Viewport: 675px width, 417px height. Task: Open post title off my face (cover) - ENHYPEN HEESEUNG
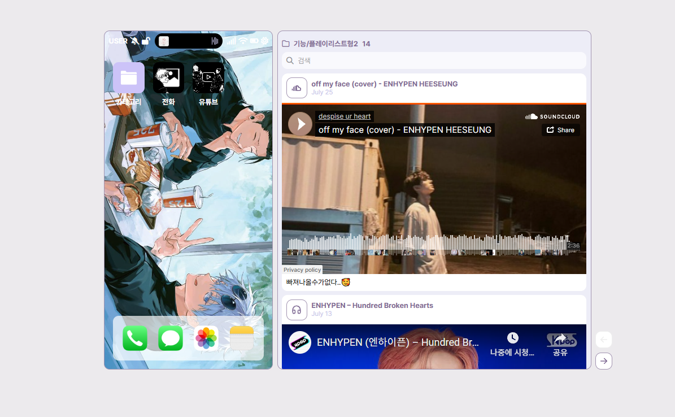pos(385,84)
